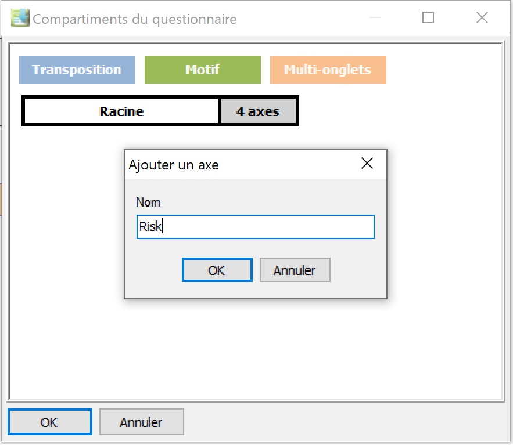Open the Multi-onglets orange button
This screenshot has width=513, height=445.
pyautogui.click(x=328, y=70)
